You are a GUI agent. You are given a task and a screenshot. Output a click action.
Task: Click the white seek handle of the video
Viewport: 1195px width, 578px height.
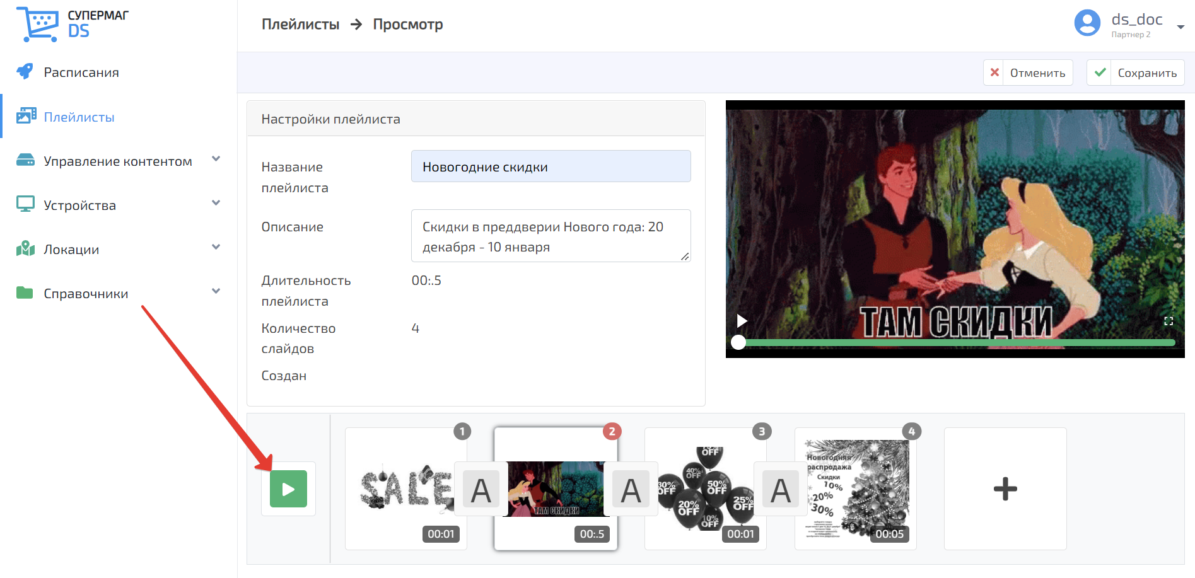pyautogui.click(x=738, y=342)
